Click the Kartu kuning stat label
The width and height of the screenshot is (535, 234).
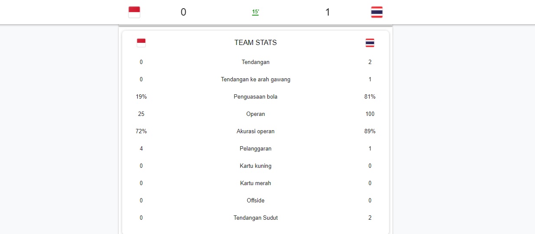pyautogui.click(x=256, y=166)
